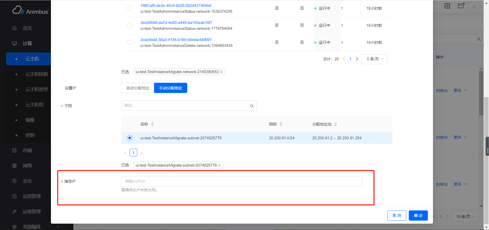Click the 指定IP IPv4 input field
Image resolution: width=489 pixels, height=230 pixels.
pyautogui.click(x=241, y=181)
